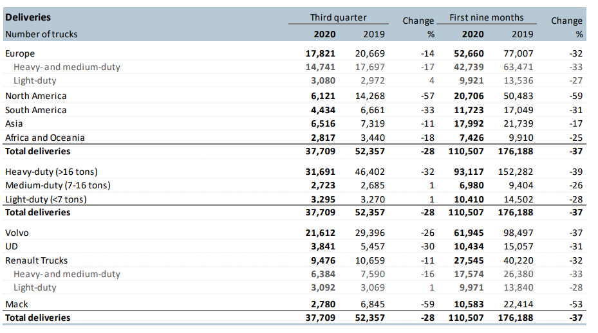Select Volvo third quarter 2019 value 29,396
Image resolution: width=598 pixels, height=333 pixels.
pos(370,233)
